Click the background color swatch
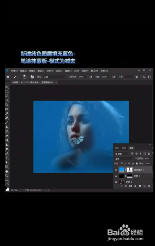155x246 pixels. [x=7, y=189]
